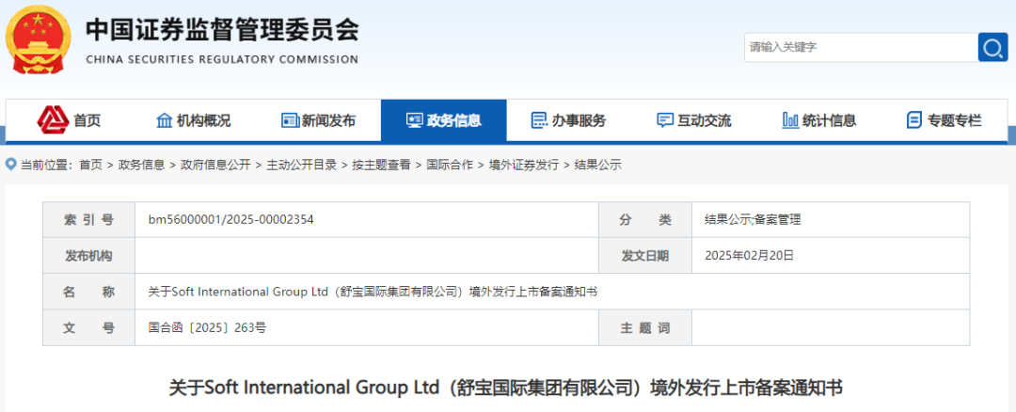1016x412 pixels.
Task: Click the 统计信息 bar chart icon
Action: tap(790, 120)
